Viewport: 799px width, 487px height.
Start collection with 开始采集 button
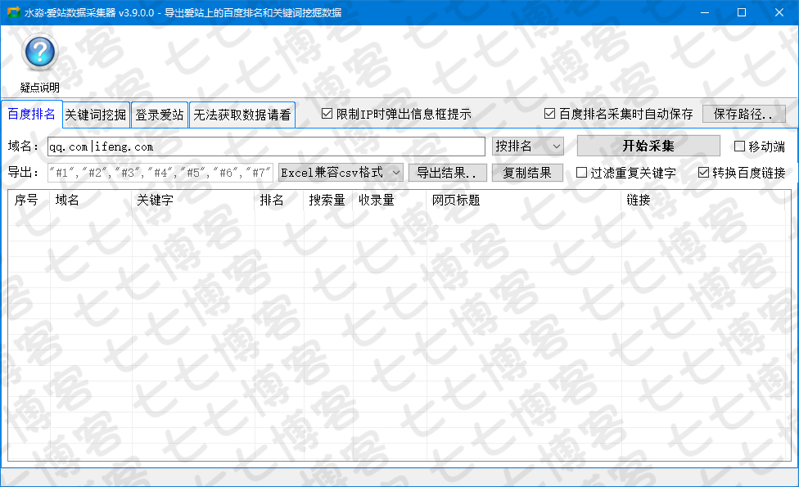[x=648, y=147]
